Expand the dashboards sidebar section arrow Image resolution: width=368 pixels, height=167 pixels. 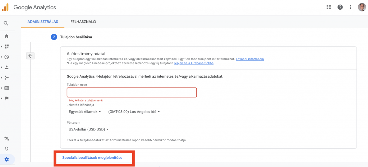(2, 47)
